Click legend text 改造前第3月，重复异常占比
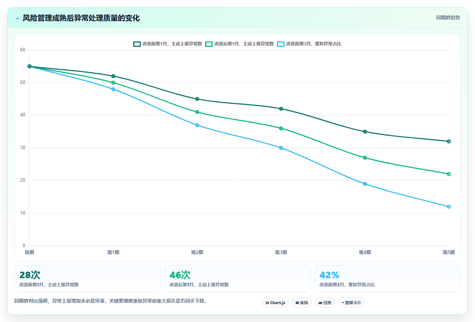 tap(313, 44)
